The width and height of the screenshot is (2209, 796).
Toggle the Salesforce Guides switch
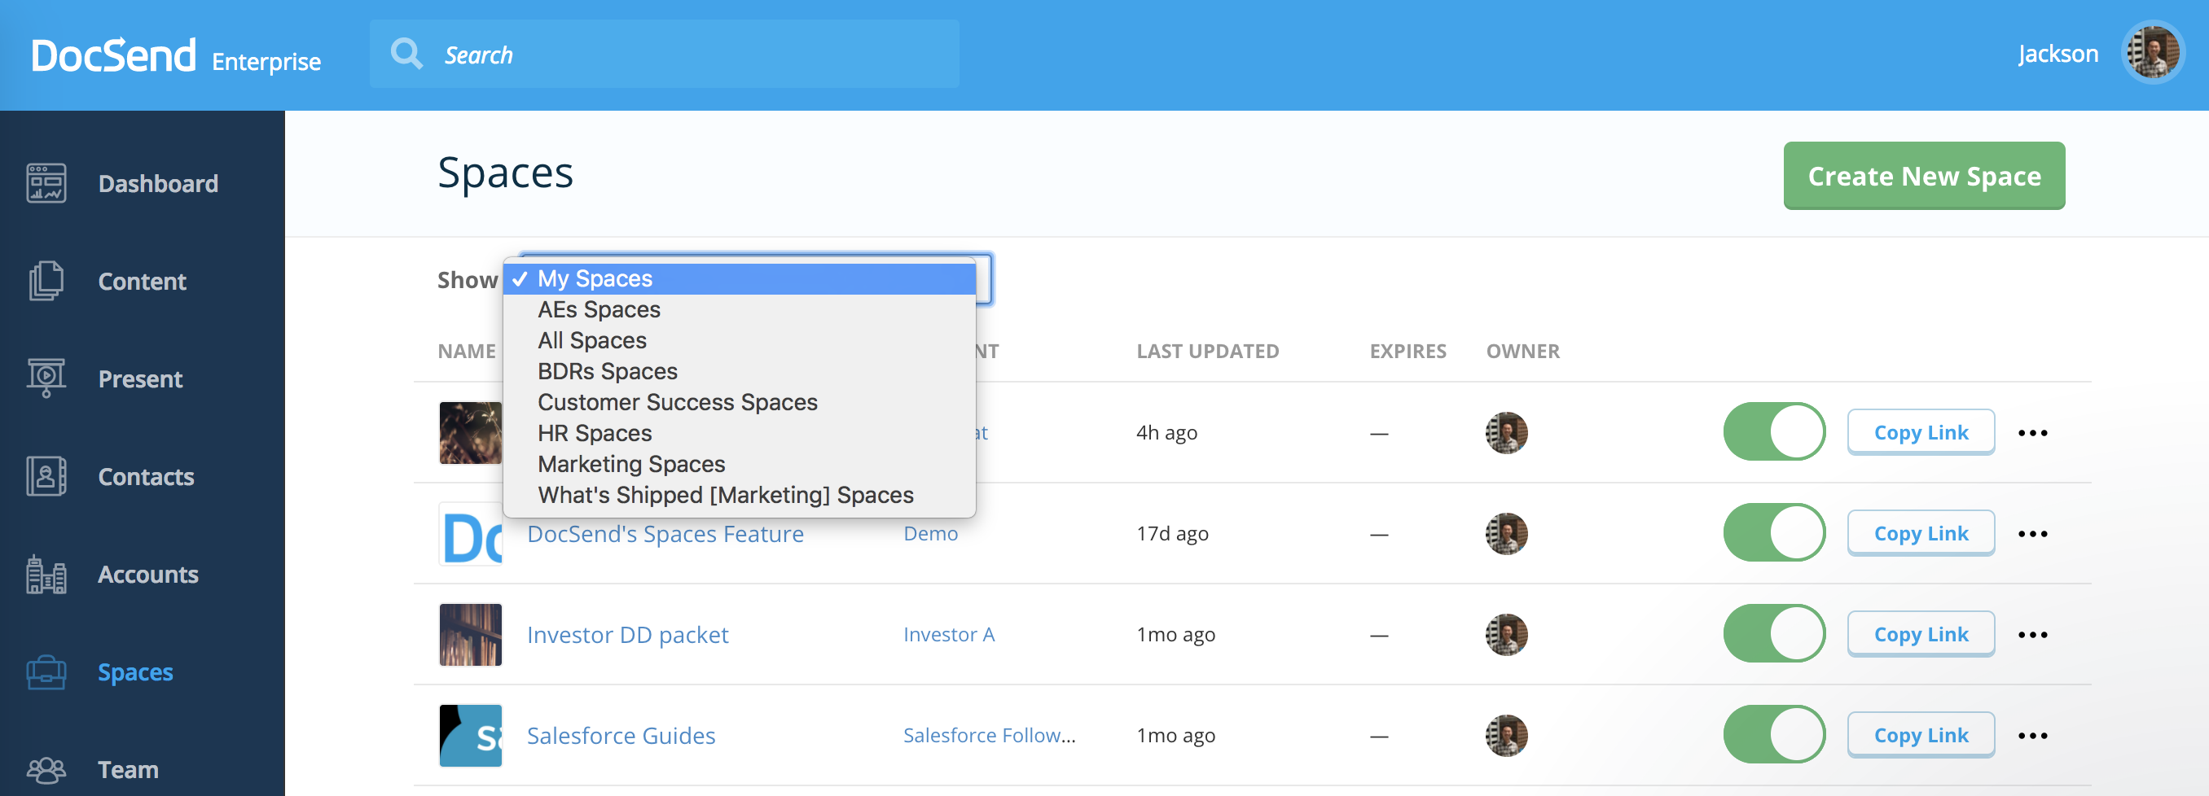(1774, 735)
